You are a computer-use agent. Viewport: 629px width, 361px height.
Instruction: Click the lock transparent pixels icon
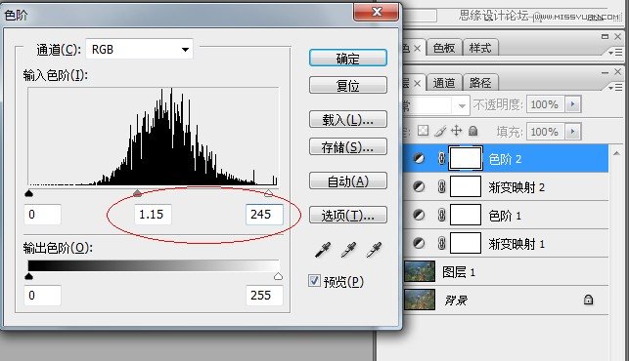(x=423, y=131)
